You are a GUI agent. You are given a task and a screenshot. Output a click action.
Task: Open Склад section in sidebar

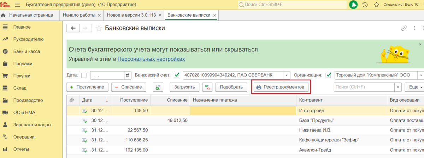(x=20, y=88)
